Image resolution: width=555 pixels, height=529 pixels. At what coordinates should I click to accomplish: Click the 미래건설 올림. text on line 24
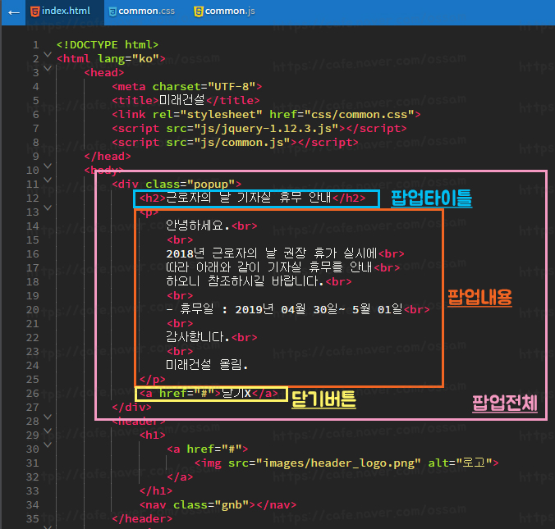[x=207, y=365]
